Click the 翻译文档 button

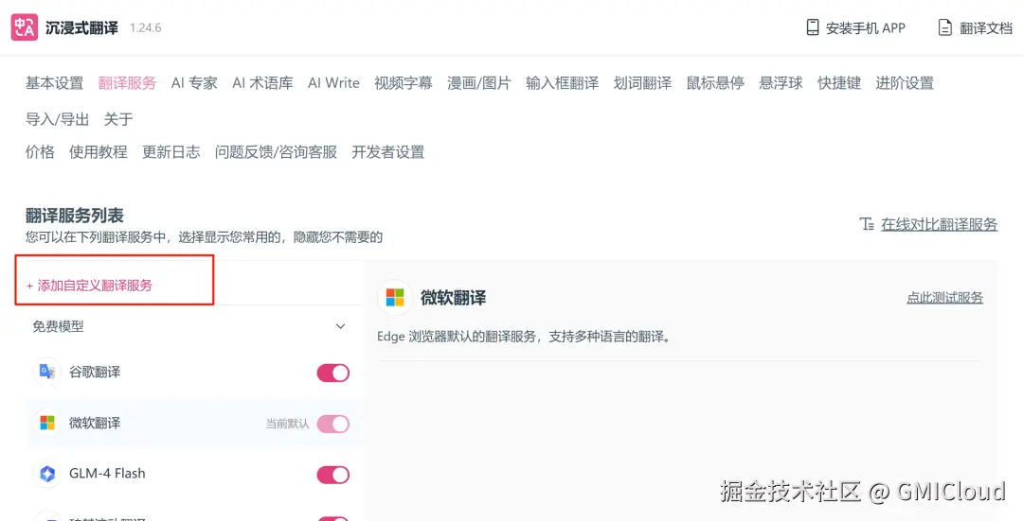(x=976, y=27)
